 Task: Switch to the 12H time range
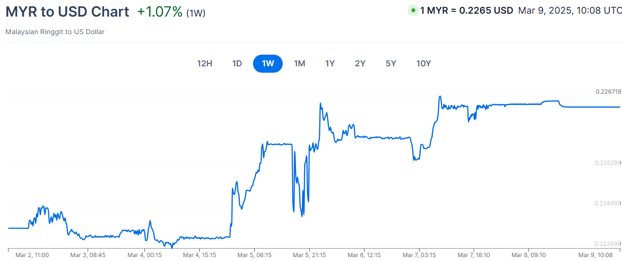pyautogui.click(x=205, y=63)
